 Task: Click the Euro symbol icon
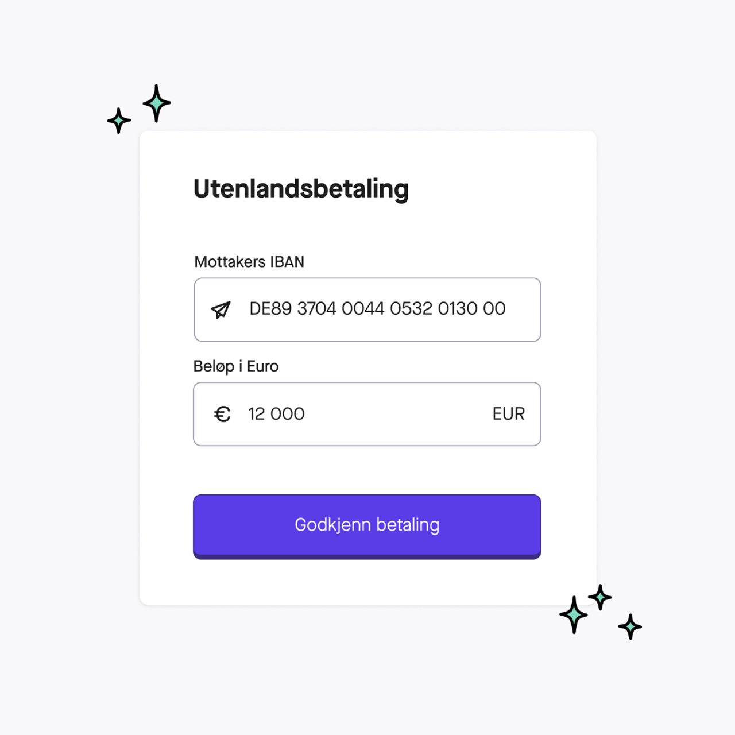click(222, 414)
